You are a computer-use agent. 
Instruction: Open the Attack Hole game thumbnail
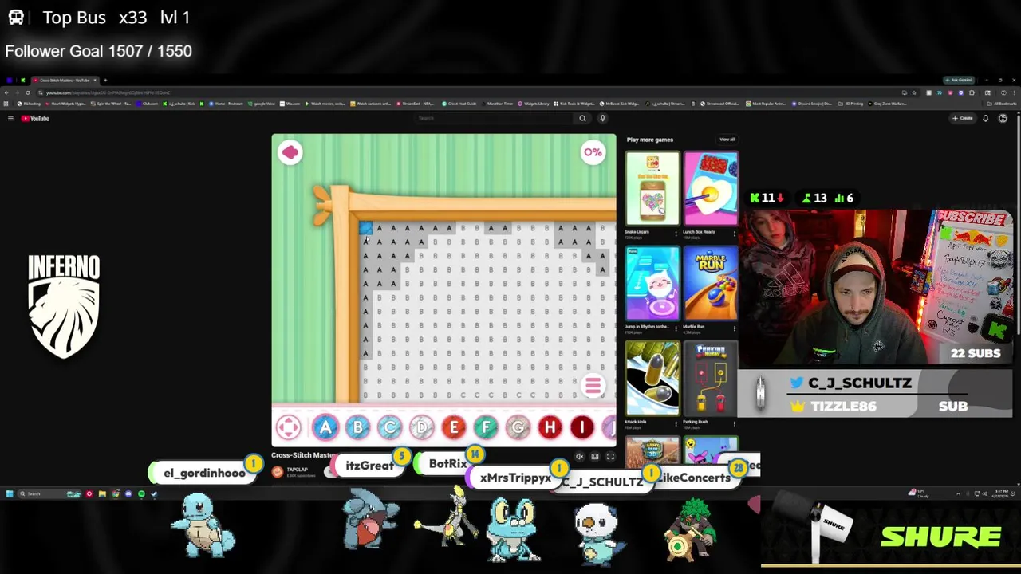[x=652, y=379]
